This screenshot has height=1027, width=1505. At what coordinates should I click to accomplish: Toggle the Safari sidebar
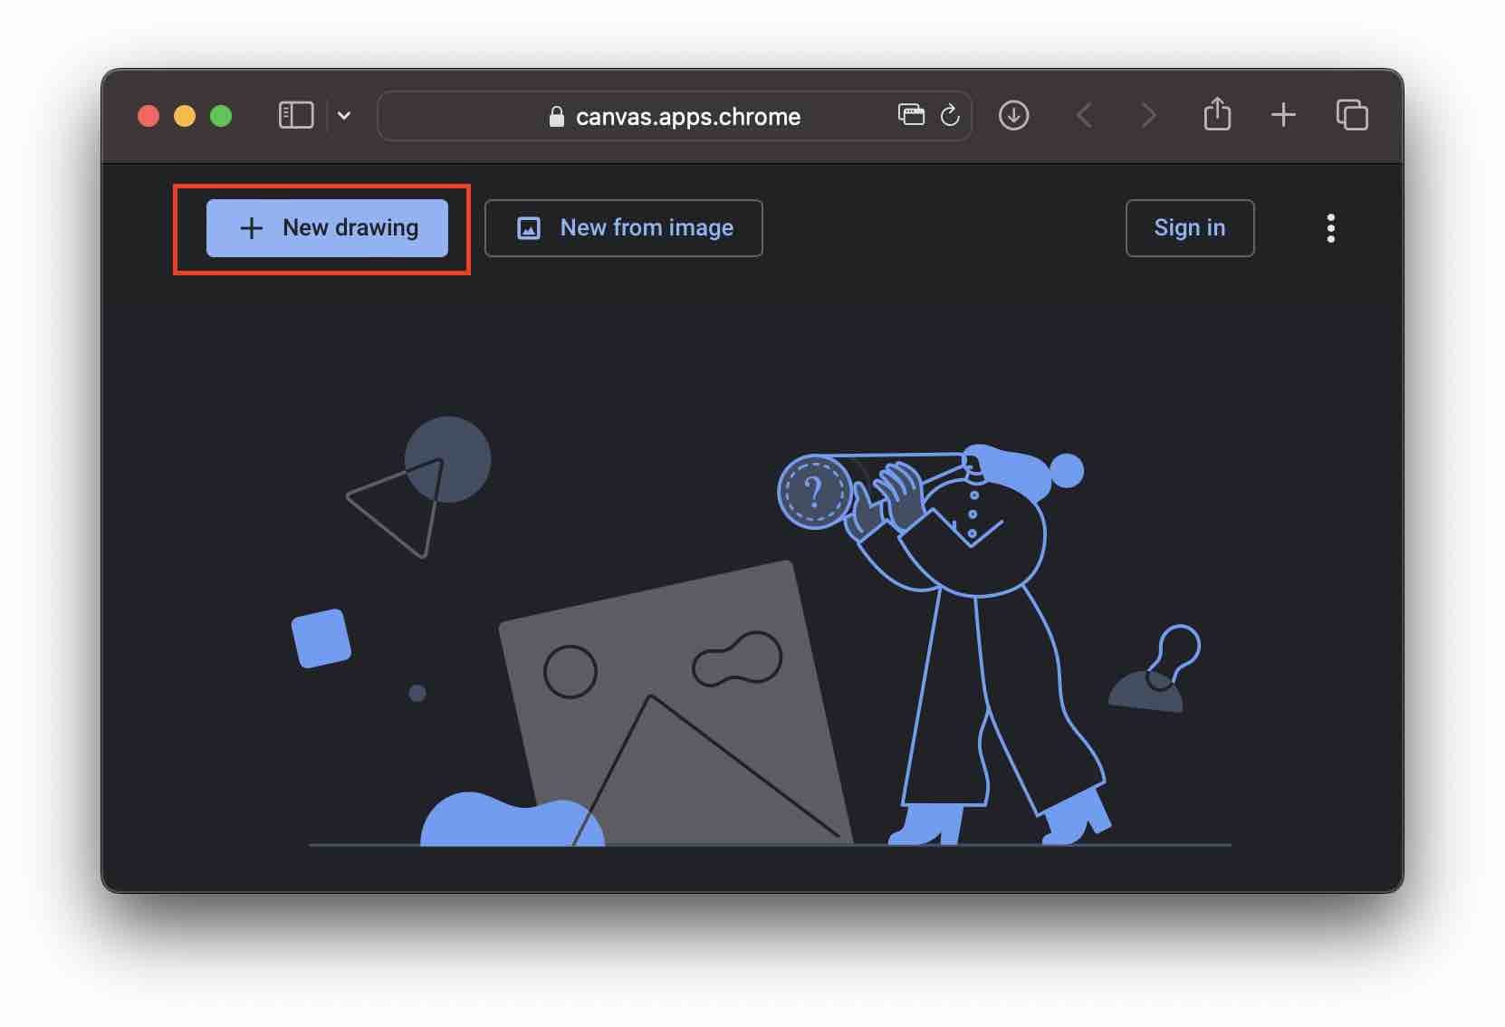(x=296, y=115)
